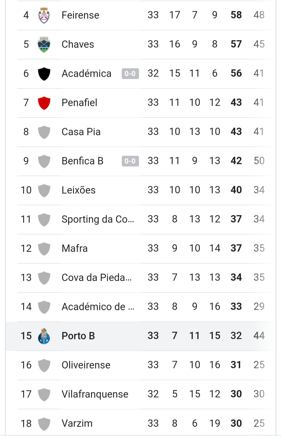This screenshot has width=281, height=436.
Task: Open the Académico de ... team entry
Action: click(x=98, y=307)
